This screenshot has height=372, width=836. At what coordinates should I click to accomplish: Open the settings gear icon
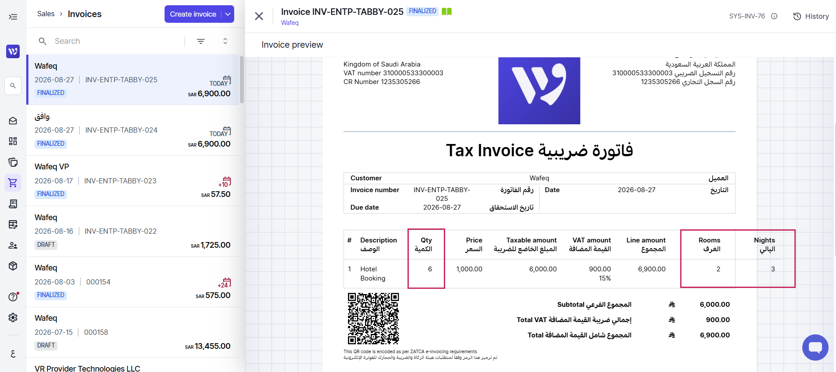pyautogui.click(x=13, y=317)
